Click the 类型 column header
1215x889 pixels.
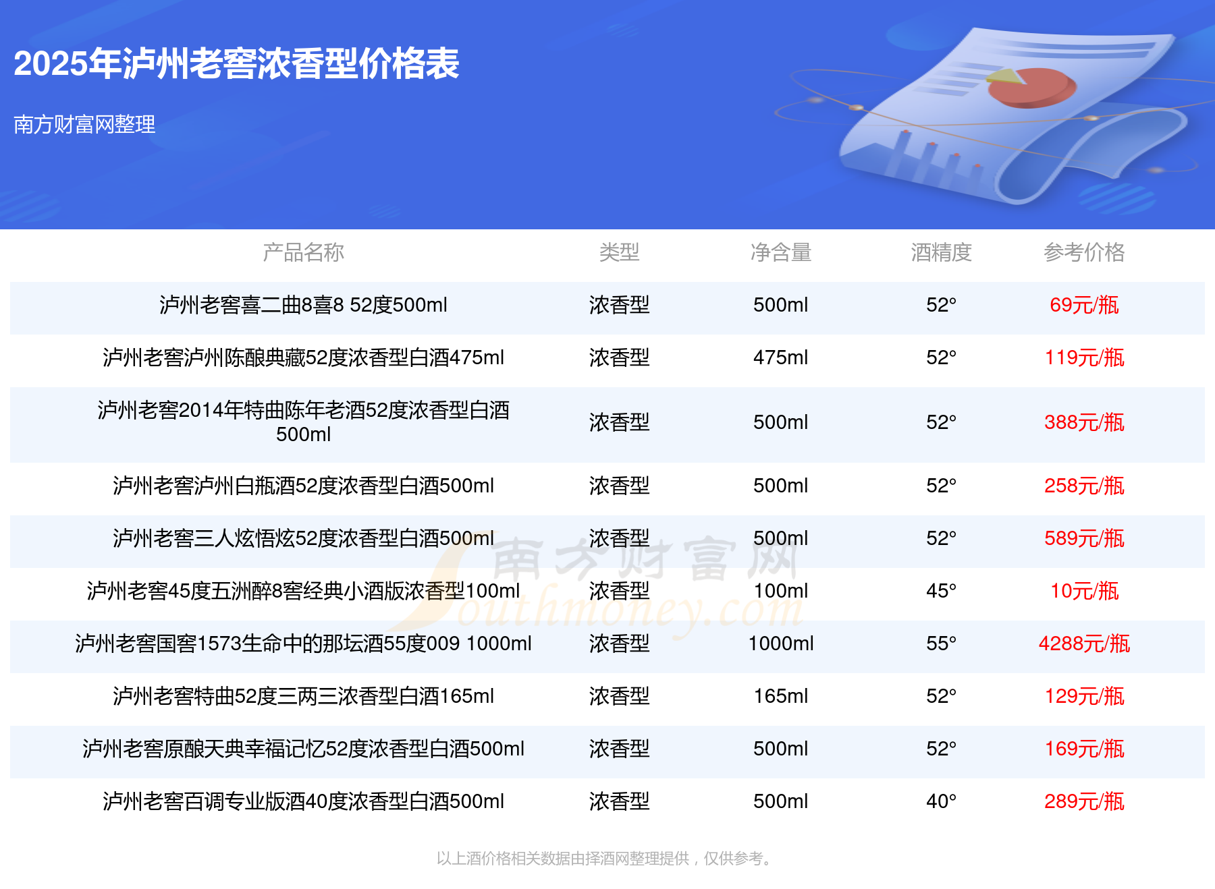pos(619,252)
